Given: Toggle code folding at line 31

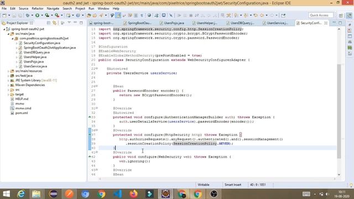Looking at the screenshot, I should [x=97, y=108].
